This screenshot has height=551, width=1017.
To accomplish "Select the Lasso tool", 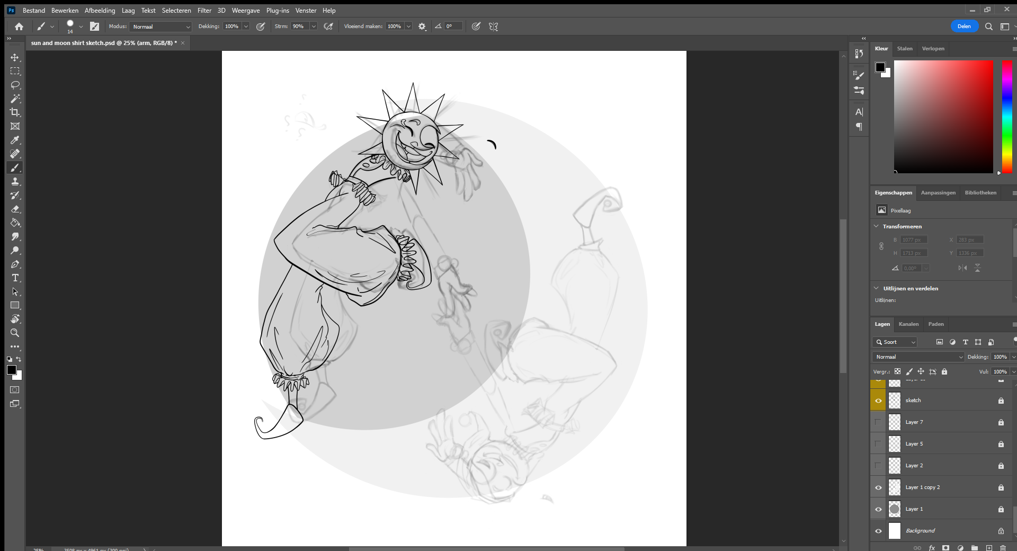I will 15,85.
